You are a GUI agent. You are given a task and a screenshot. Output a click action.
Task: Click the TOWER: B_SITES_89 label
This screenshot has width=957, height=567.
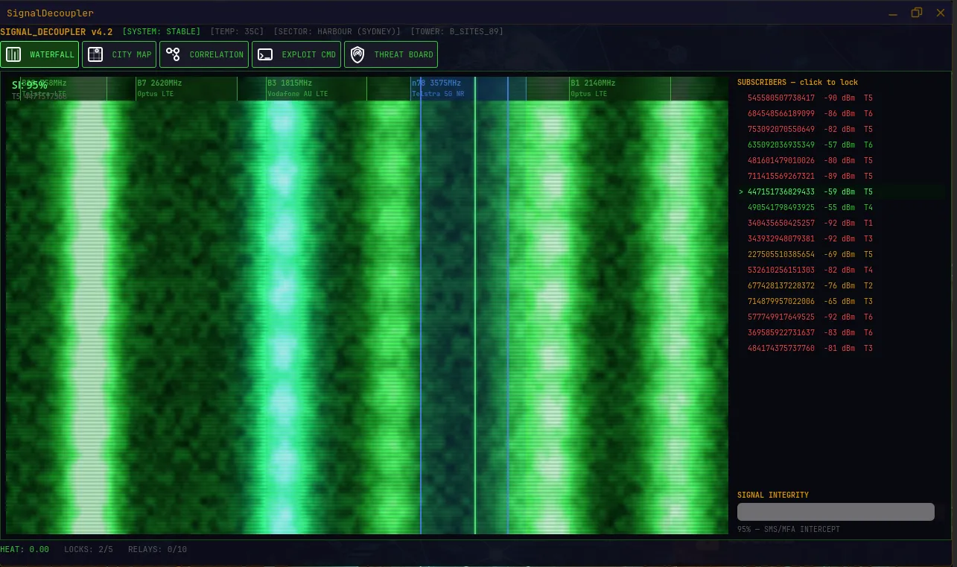point(457,31)
